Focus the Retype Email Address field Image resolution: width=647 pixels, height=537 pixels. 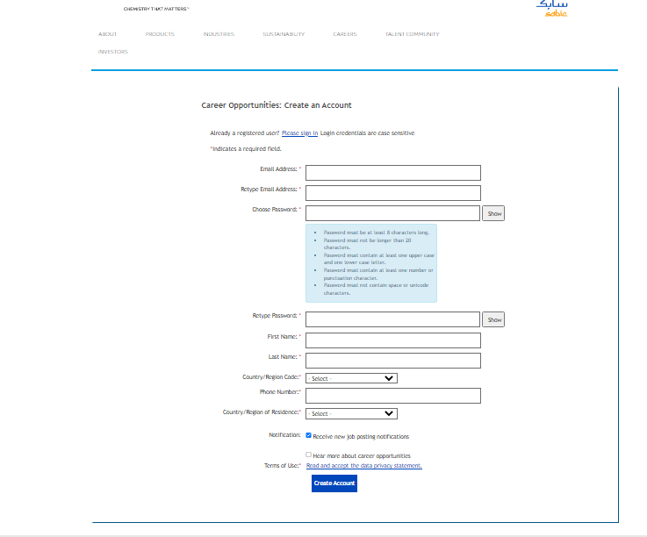coord(393,193)
